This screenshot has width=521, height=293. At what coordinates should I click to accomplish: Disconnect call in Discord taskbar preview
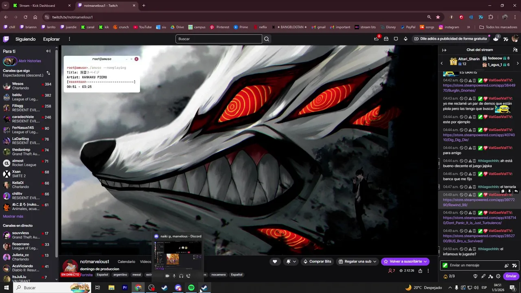188,276
